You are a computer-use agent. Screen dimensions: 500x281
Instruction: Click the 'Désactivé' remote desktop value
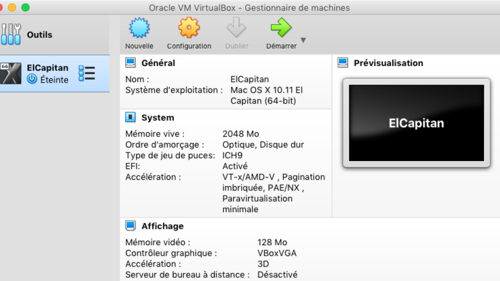(277, 275)
